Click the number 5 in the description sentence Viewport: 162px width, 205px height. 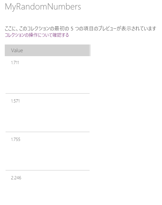[72, 29]
